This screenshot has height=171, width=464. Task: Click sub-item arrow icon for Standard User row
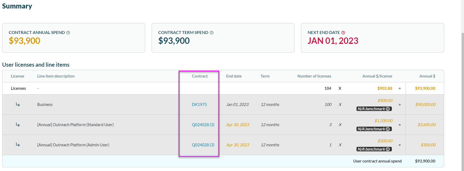pyautogui.click(x=18, y=125)
